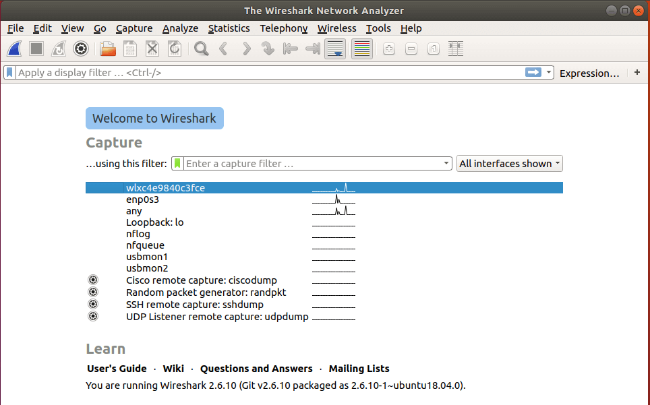Open the Expression... filter builder
This screenshot has height=405, width=650.
(x=589, y=73)
